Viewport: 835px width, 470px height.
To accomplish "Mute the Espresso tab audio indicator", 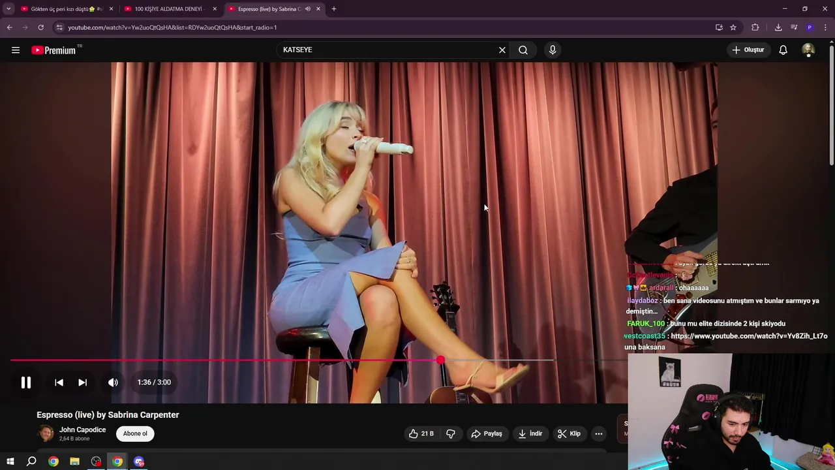I will tap(307, 9).
